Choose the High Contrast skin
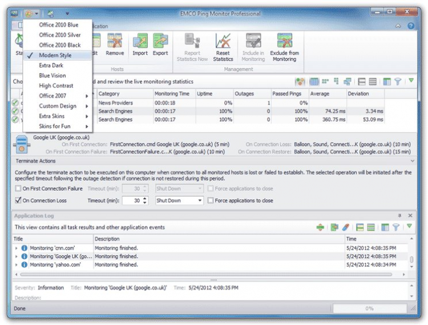This screenshot has height=325, width=428. click(x=57, y=86)
